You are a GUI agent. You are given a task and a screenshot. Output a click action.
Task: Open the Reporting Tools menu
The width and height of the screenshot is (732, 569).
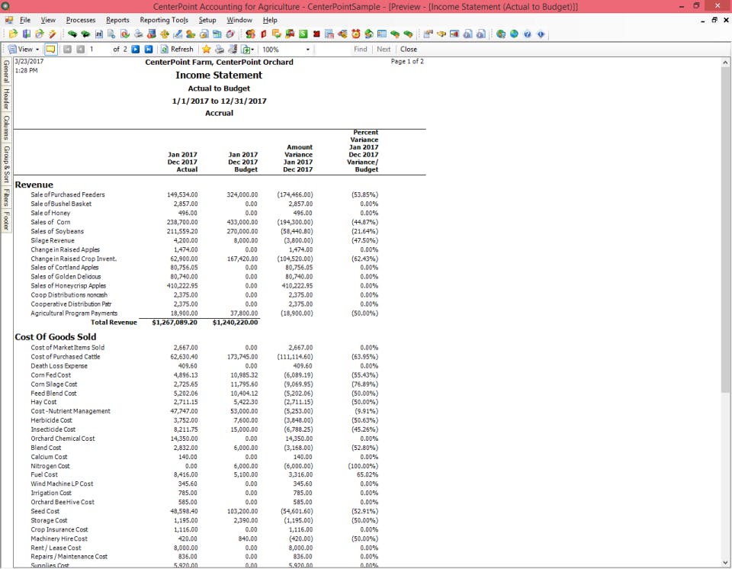pyautogui.click(x=163, y=20)
